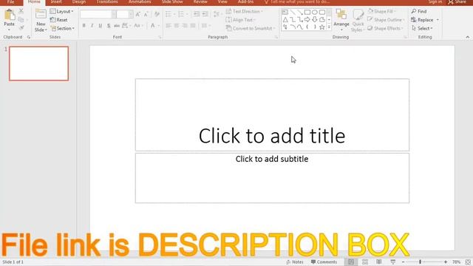Switch to the Transitions tab
The width and height of the screenshot is (473, 266).
coord(107,2)
